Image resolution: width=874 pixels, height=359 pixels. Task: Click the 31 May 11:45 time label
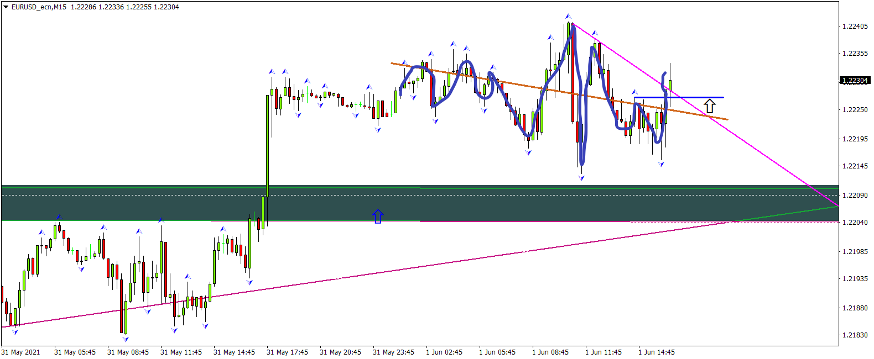point(181,352)
